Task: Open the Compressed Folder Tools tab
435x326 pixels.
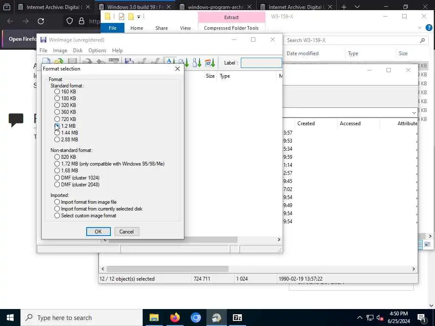Action: [x=231, y=28]
